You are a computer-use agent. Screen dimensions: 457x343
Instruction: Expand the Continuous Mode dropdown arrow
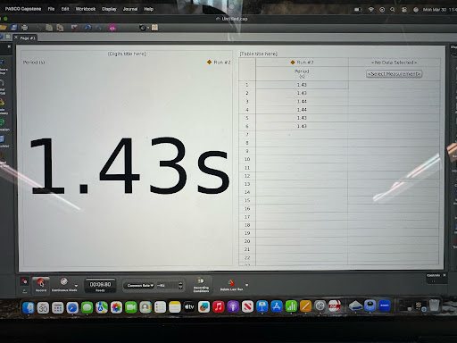[76, 286]
